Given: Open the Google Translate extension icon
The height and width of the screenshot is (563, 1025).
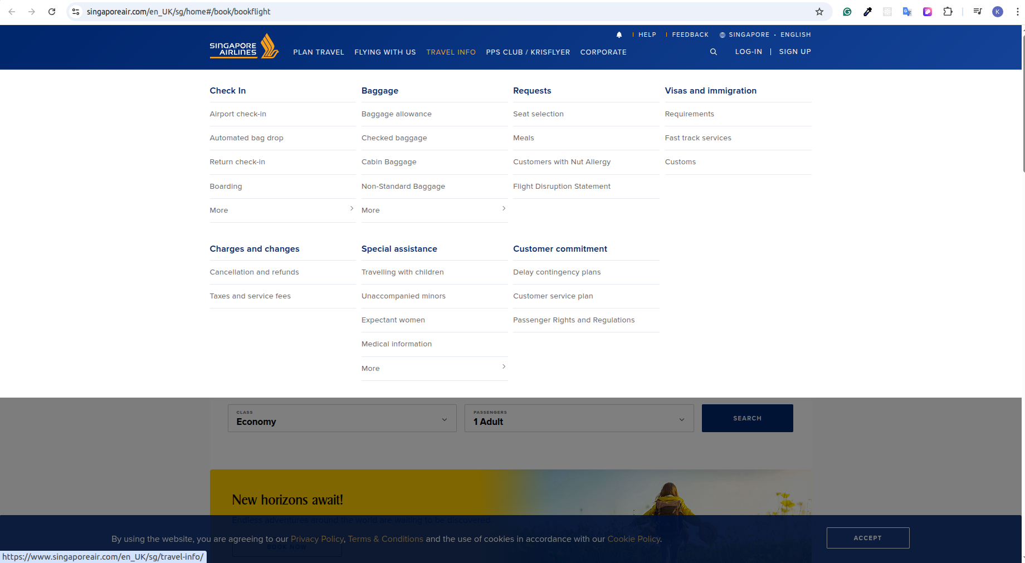Looking at the screenshot, I should pos(907,12).
